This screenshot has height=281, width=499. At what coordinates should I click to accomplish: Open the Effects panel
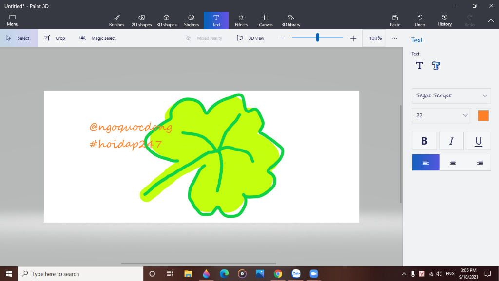click(241, 20)
